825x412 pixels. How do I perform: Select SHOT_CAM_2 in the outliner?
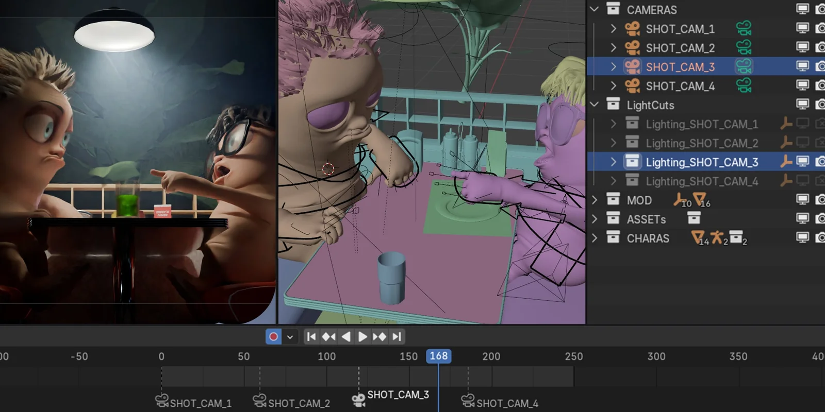(680, 48)
